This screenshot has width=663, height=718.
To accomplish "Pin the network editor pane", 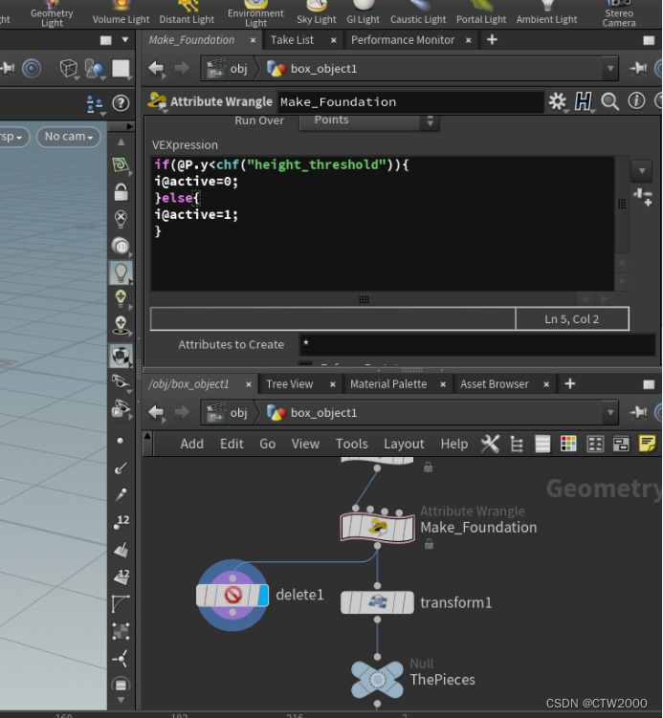I will click(x=638, y=413).
